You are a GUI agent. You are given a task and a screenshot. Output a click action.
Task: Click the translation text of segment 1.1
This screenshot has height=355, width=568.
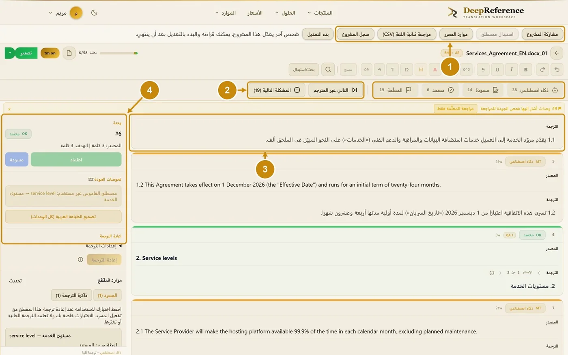(x=410, y=140)
